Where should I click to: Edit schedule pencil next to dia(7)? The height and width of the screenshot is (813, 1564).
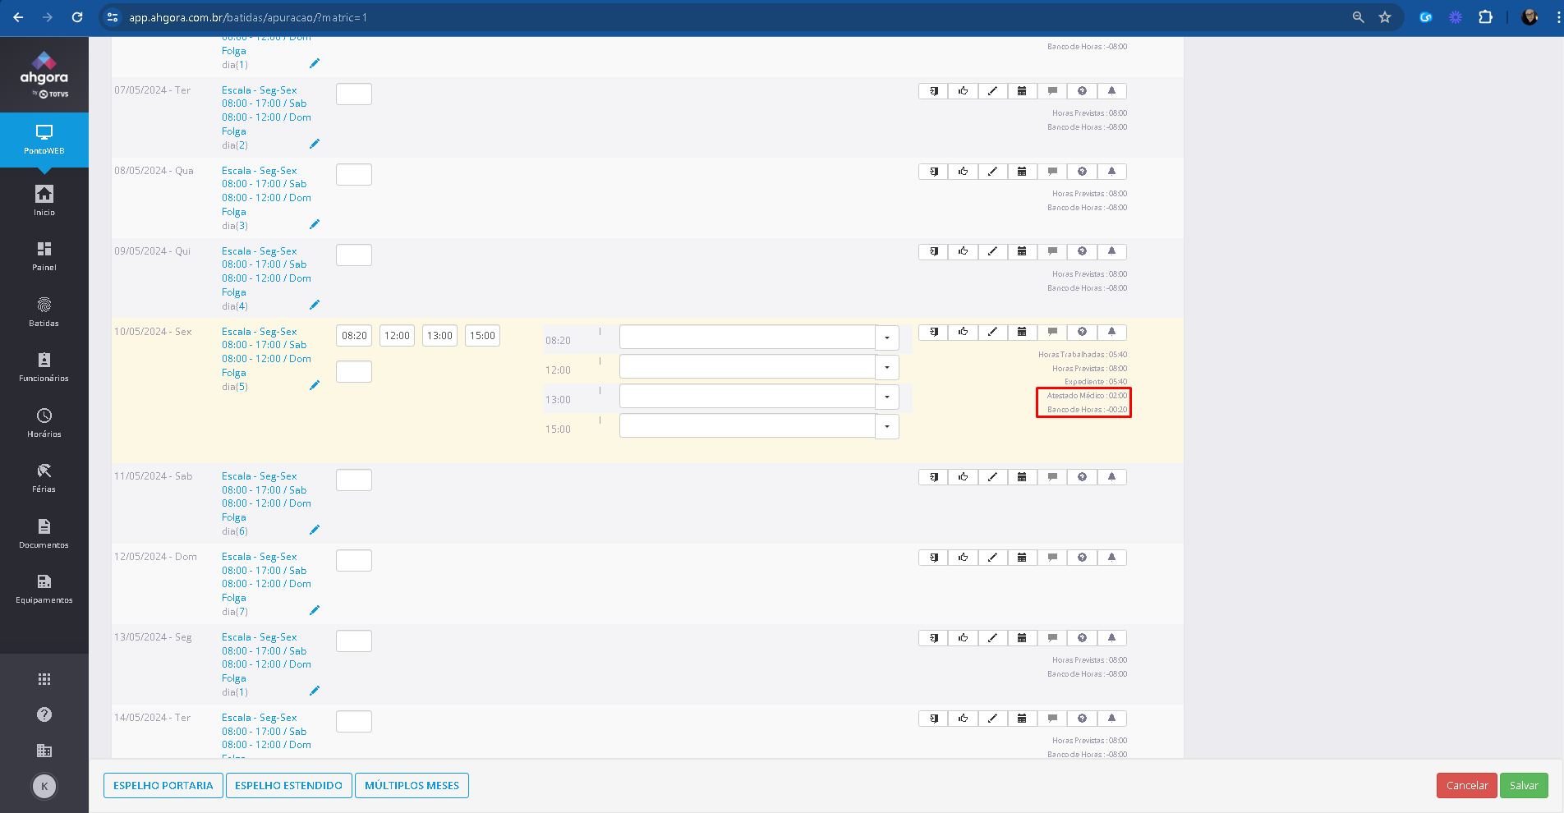tap(315, 610)
